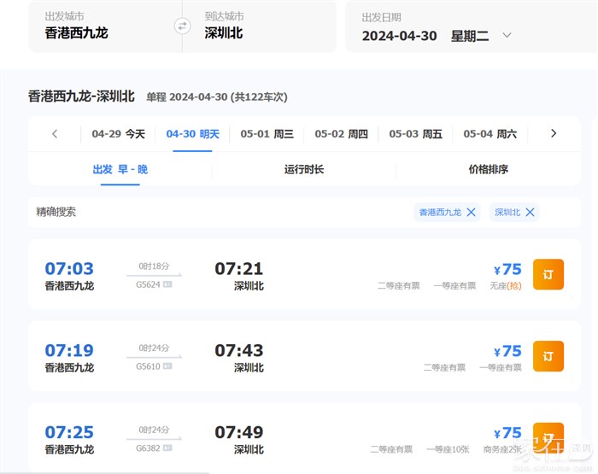Image resolution: width=598 pixels, height=474 pixels.
Task: Expand the departure date dropdown arrow
Action: coord(507,35)
